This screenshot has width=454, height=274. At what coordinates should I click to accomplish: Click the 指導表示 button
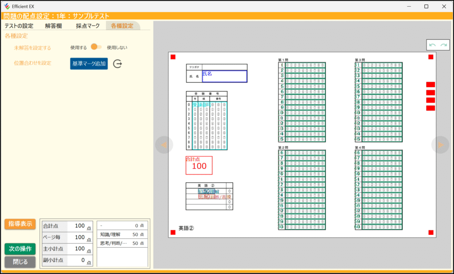(20, 224)
